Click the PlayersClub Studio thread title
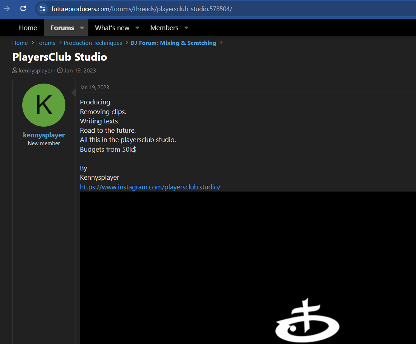The height and width of the screenshot is (344, 416). tap(60, 57)
